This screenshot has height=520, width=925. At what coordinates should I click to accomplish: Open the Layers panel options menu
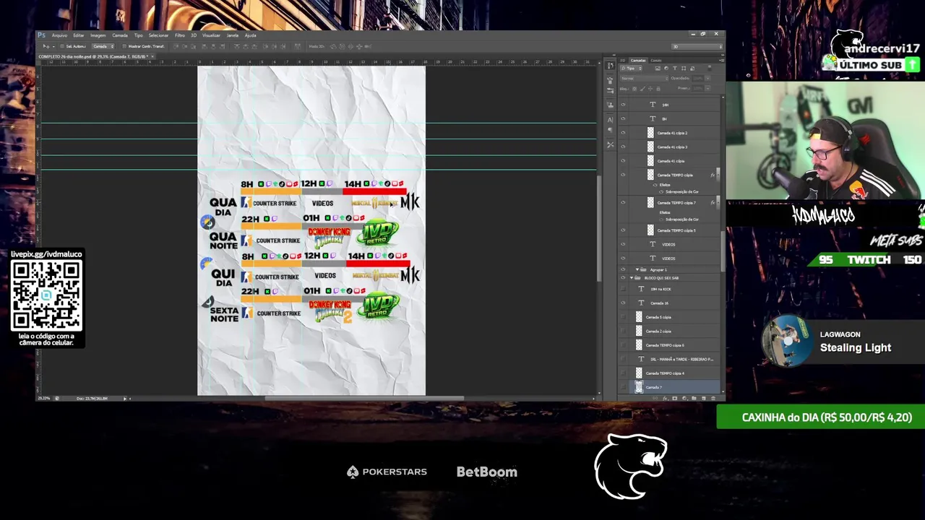click(720, 61)
